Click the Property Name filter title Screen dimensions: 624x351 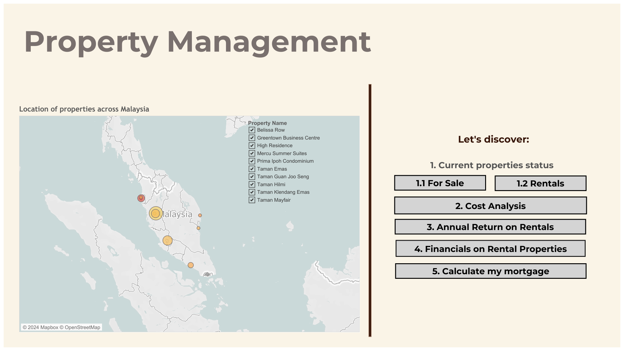[x=267, y=123]
